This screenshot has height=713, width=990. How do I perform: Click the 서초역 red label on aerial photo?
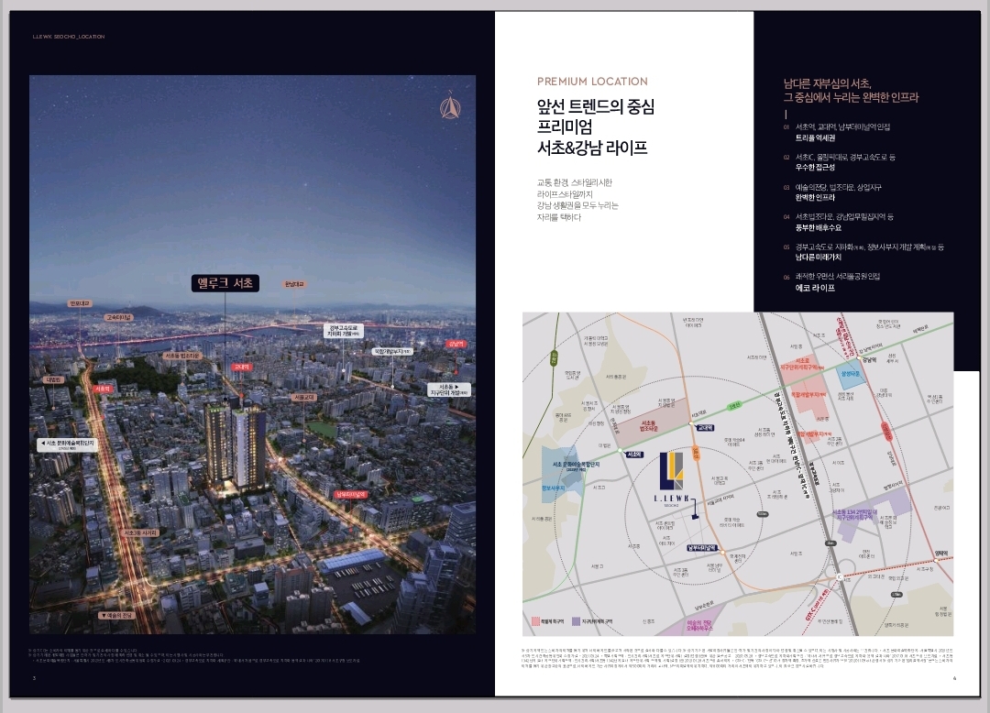point(103,389)
